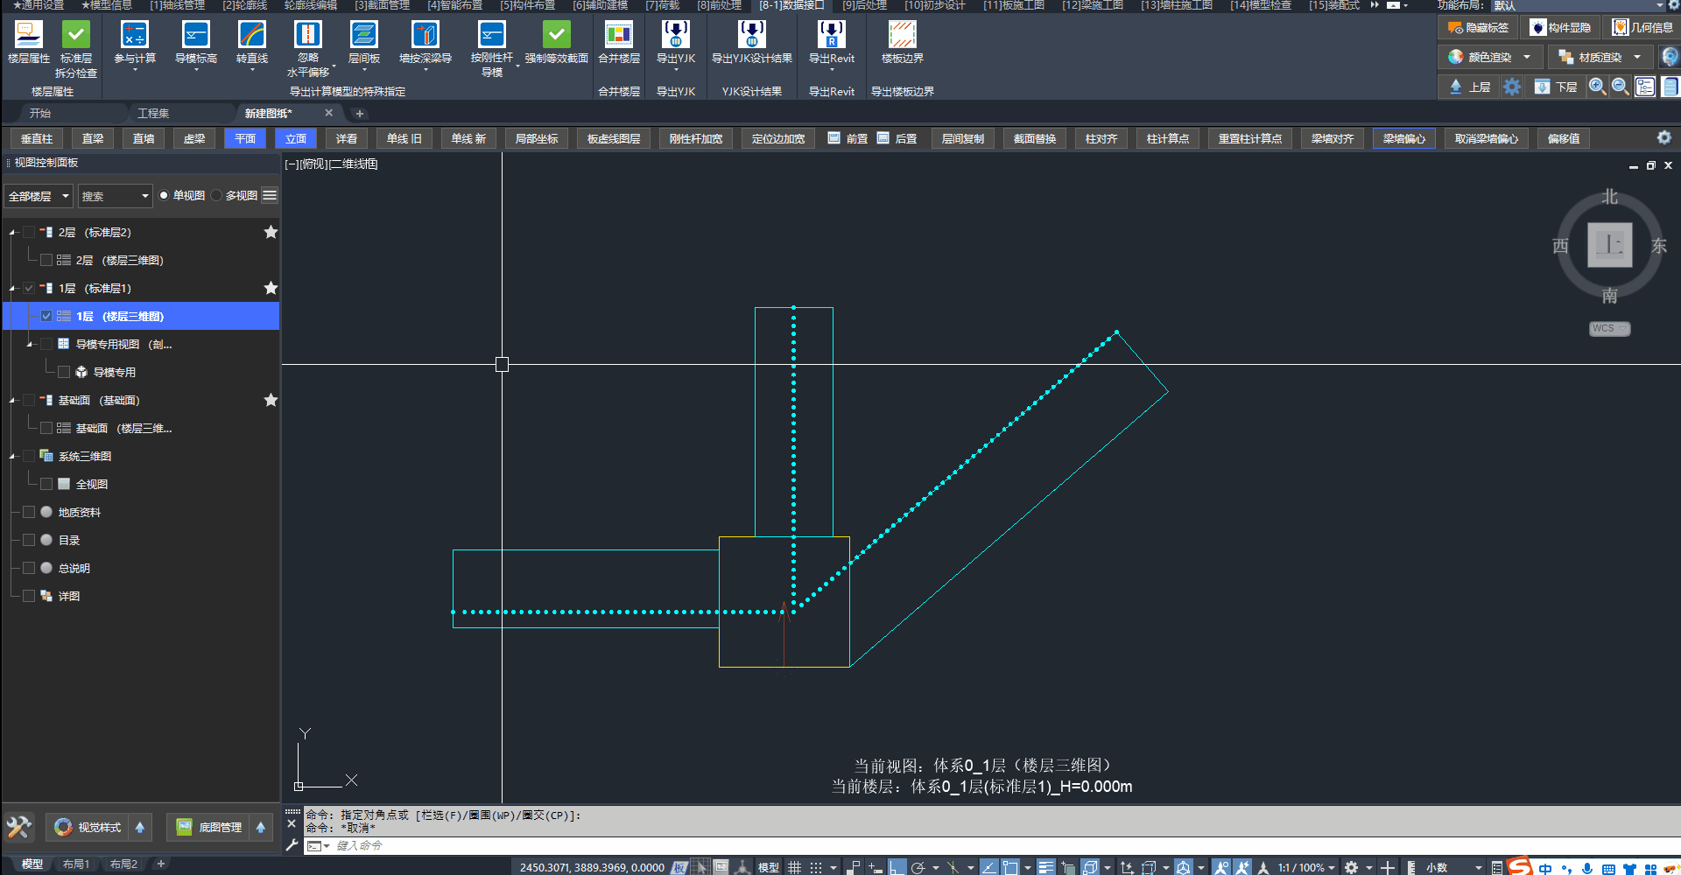Toggle checkbox for 1层 (楼层三维图)
Image resolution: width=1681 pixels, height=875 pixels.
[46, 317]
